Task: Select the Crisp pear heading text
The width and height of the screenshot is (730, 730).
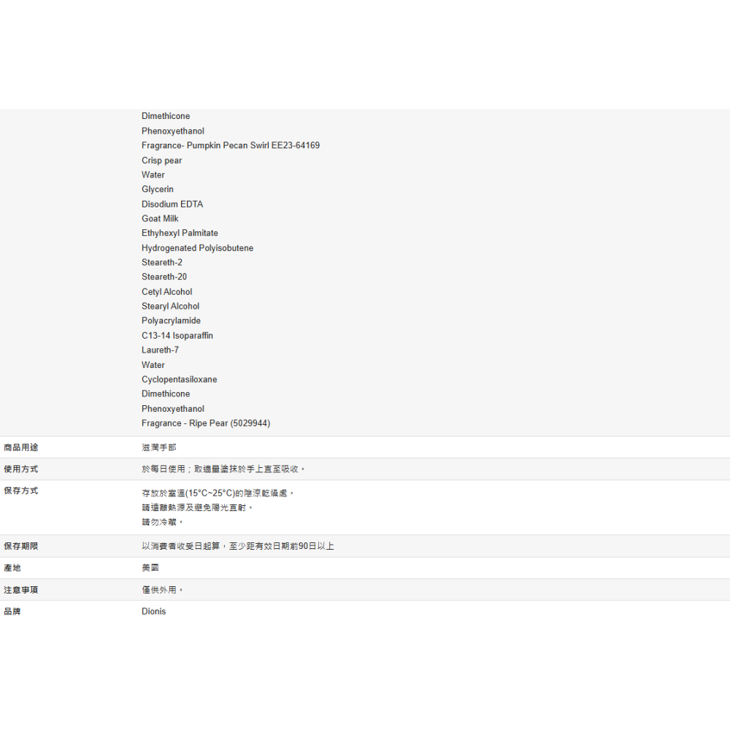Action: click(x=162, y=160)
